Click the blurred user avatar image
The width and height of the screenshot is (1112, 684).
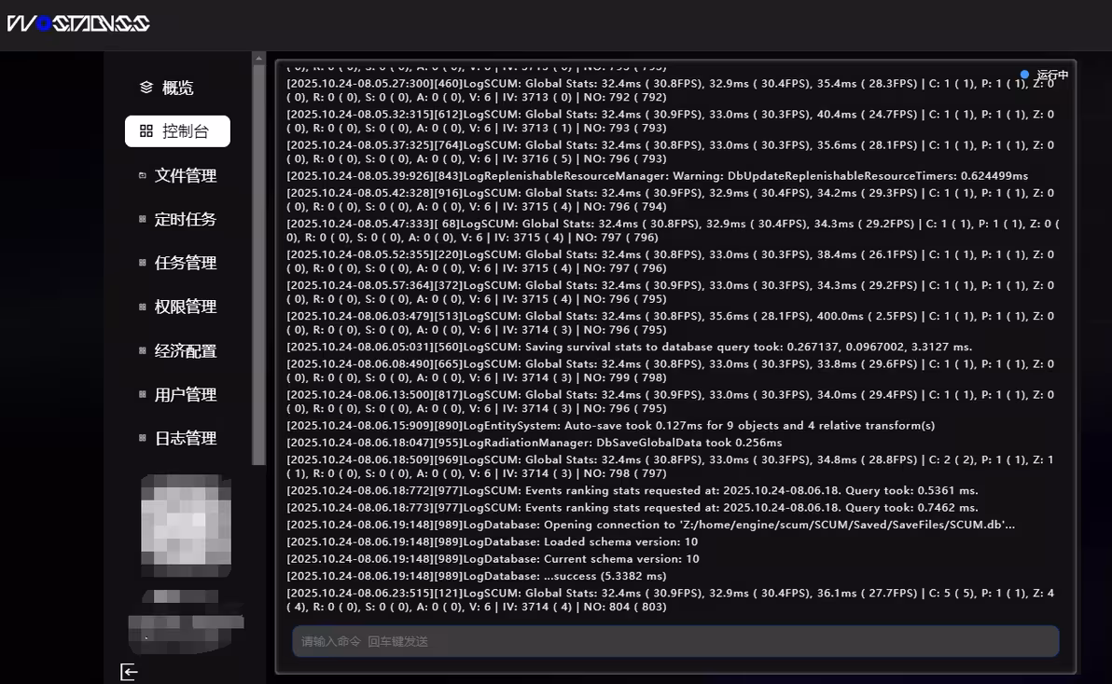coord(186,525)
